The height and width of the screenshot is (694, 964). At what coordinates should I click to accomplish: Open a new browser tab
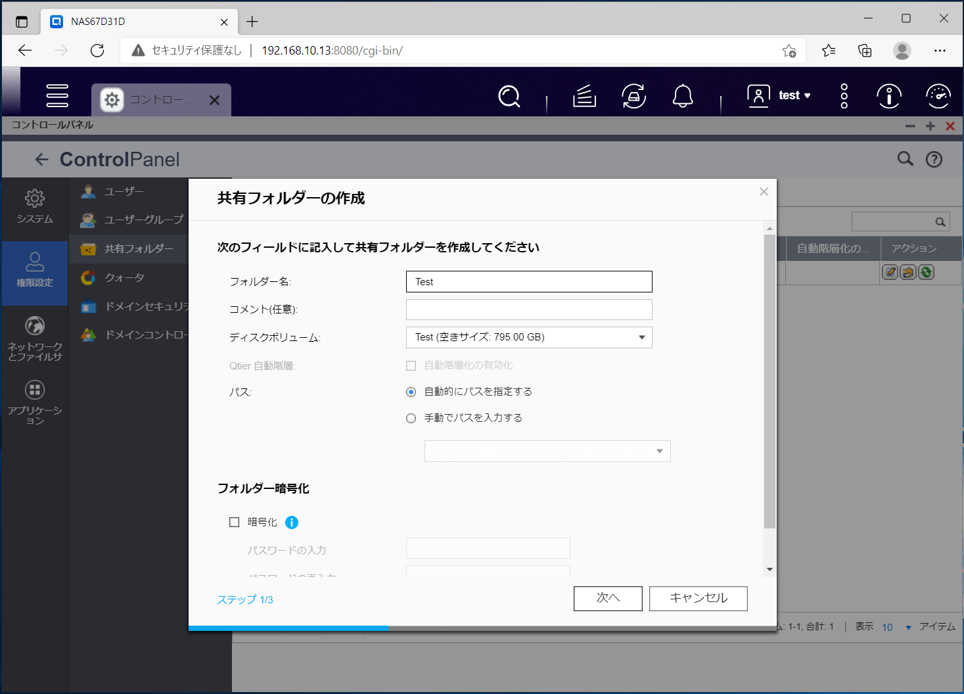click(252, 22)
